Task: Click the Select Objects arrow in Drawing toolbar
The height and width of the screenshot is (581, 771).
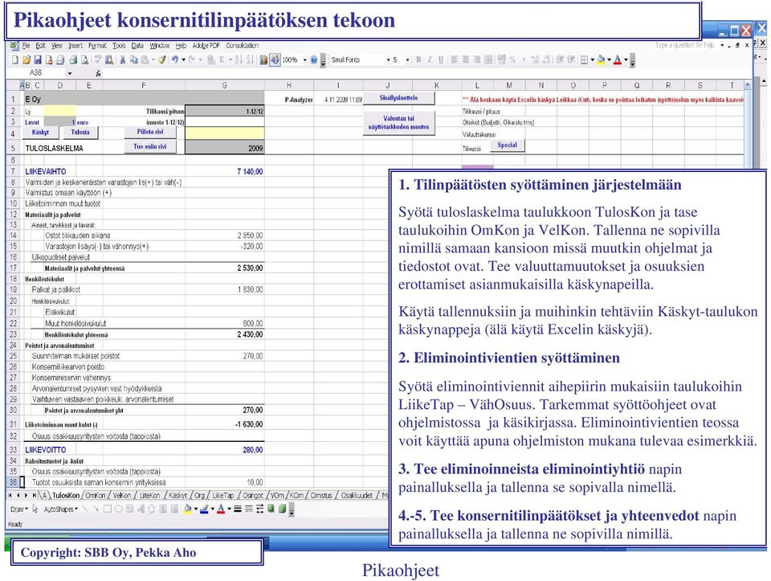Action: 35,509
